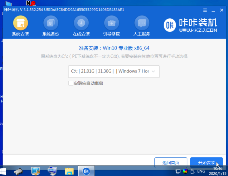The image size is (228, 176).
Task: Enable the 安装完自动重启 checkbox
Action: (71, 83)
